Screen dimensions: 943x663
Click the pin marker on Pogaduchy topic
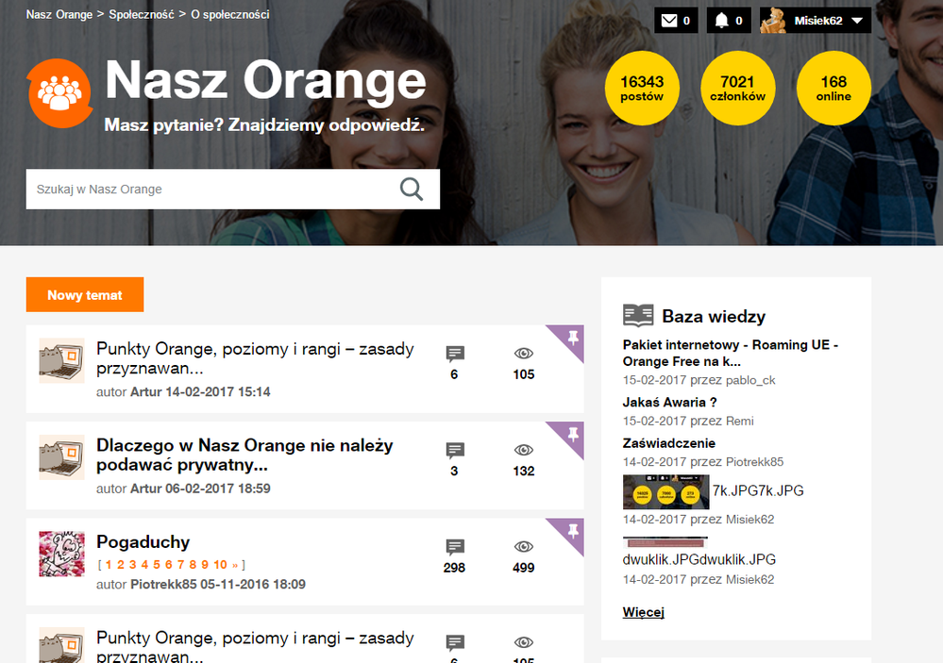[x=570, y=533]
